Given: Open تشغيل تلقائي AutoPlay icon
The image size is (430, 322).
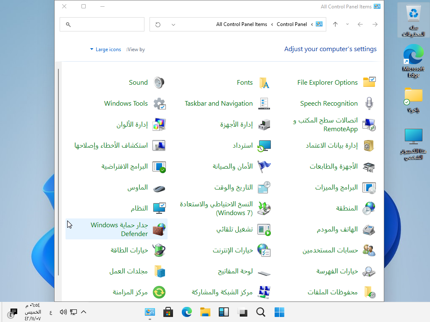Looking at the screenshot, I should [265, 229].
